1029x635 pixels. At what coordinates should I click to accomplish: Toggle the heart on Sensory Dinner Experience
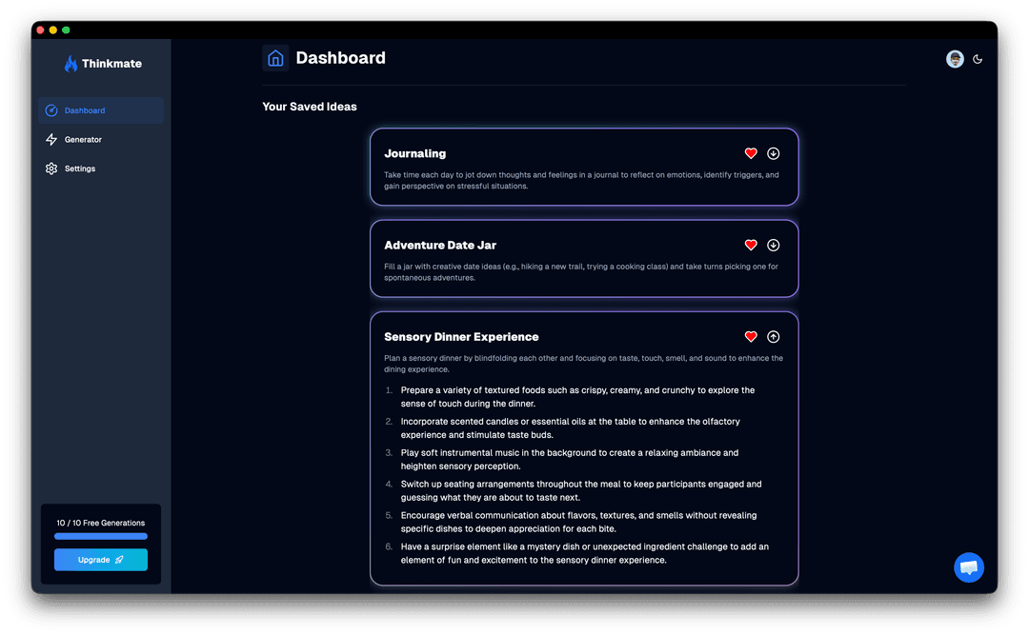[x=751, y=336]
